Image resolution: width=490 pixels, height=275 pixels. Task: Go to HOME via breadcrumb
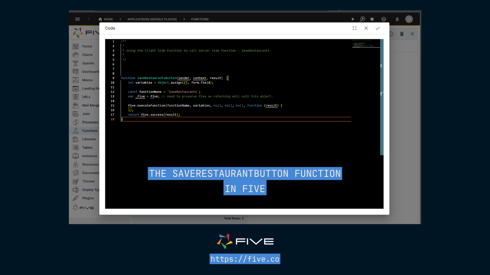pyautogui.click(x=106, y=19)
